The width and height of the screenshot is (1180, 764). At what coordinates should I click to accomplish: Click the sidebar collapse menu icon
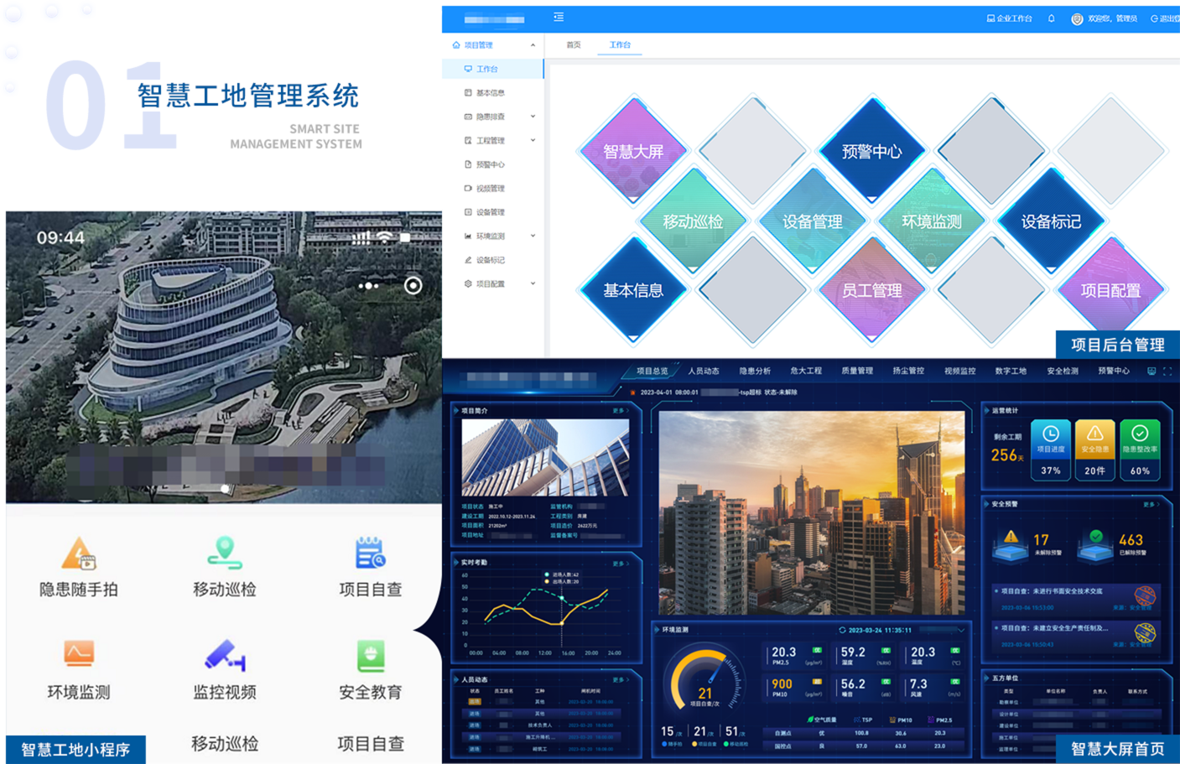click(x=559, y=18)
